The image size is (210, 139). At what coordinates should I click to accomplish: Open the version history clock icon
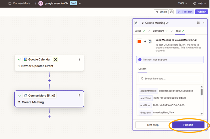(x=171, y=12)
